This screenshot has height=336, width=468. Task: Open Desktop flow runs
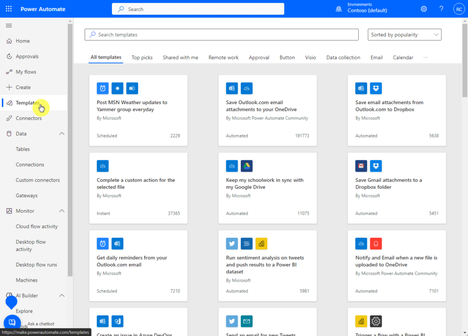click(37, 265)
